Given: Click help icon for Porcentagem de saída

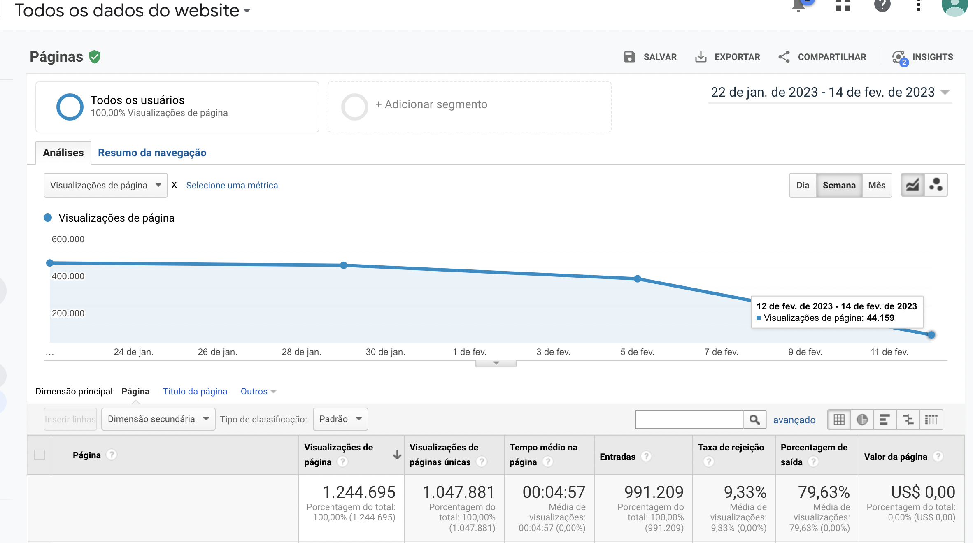Looking at the screenshot, I should pos(813,462).
